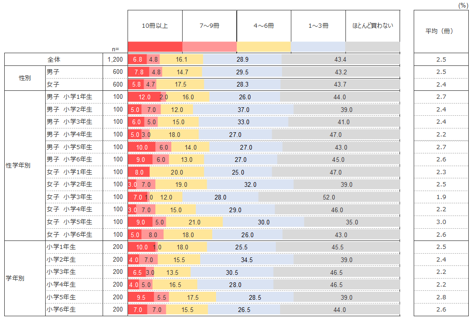This screenshot has height=320, width=473.
Task: Click the 12.0 red bar segment for 男子 小学1年生
Action: (x=144, y=97)
